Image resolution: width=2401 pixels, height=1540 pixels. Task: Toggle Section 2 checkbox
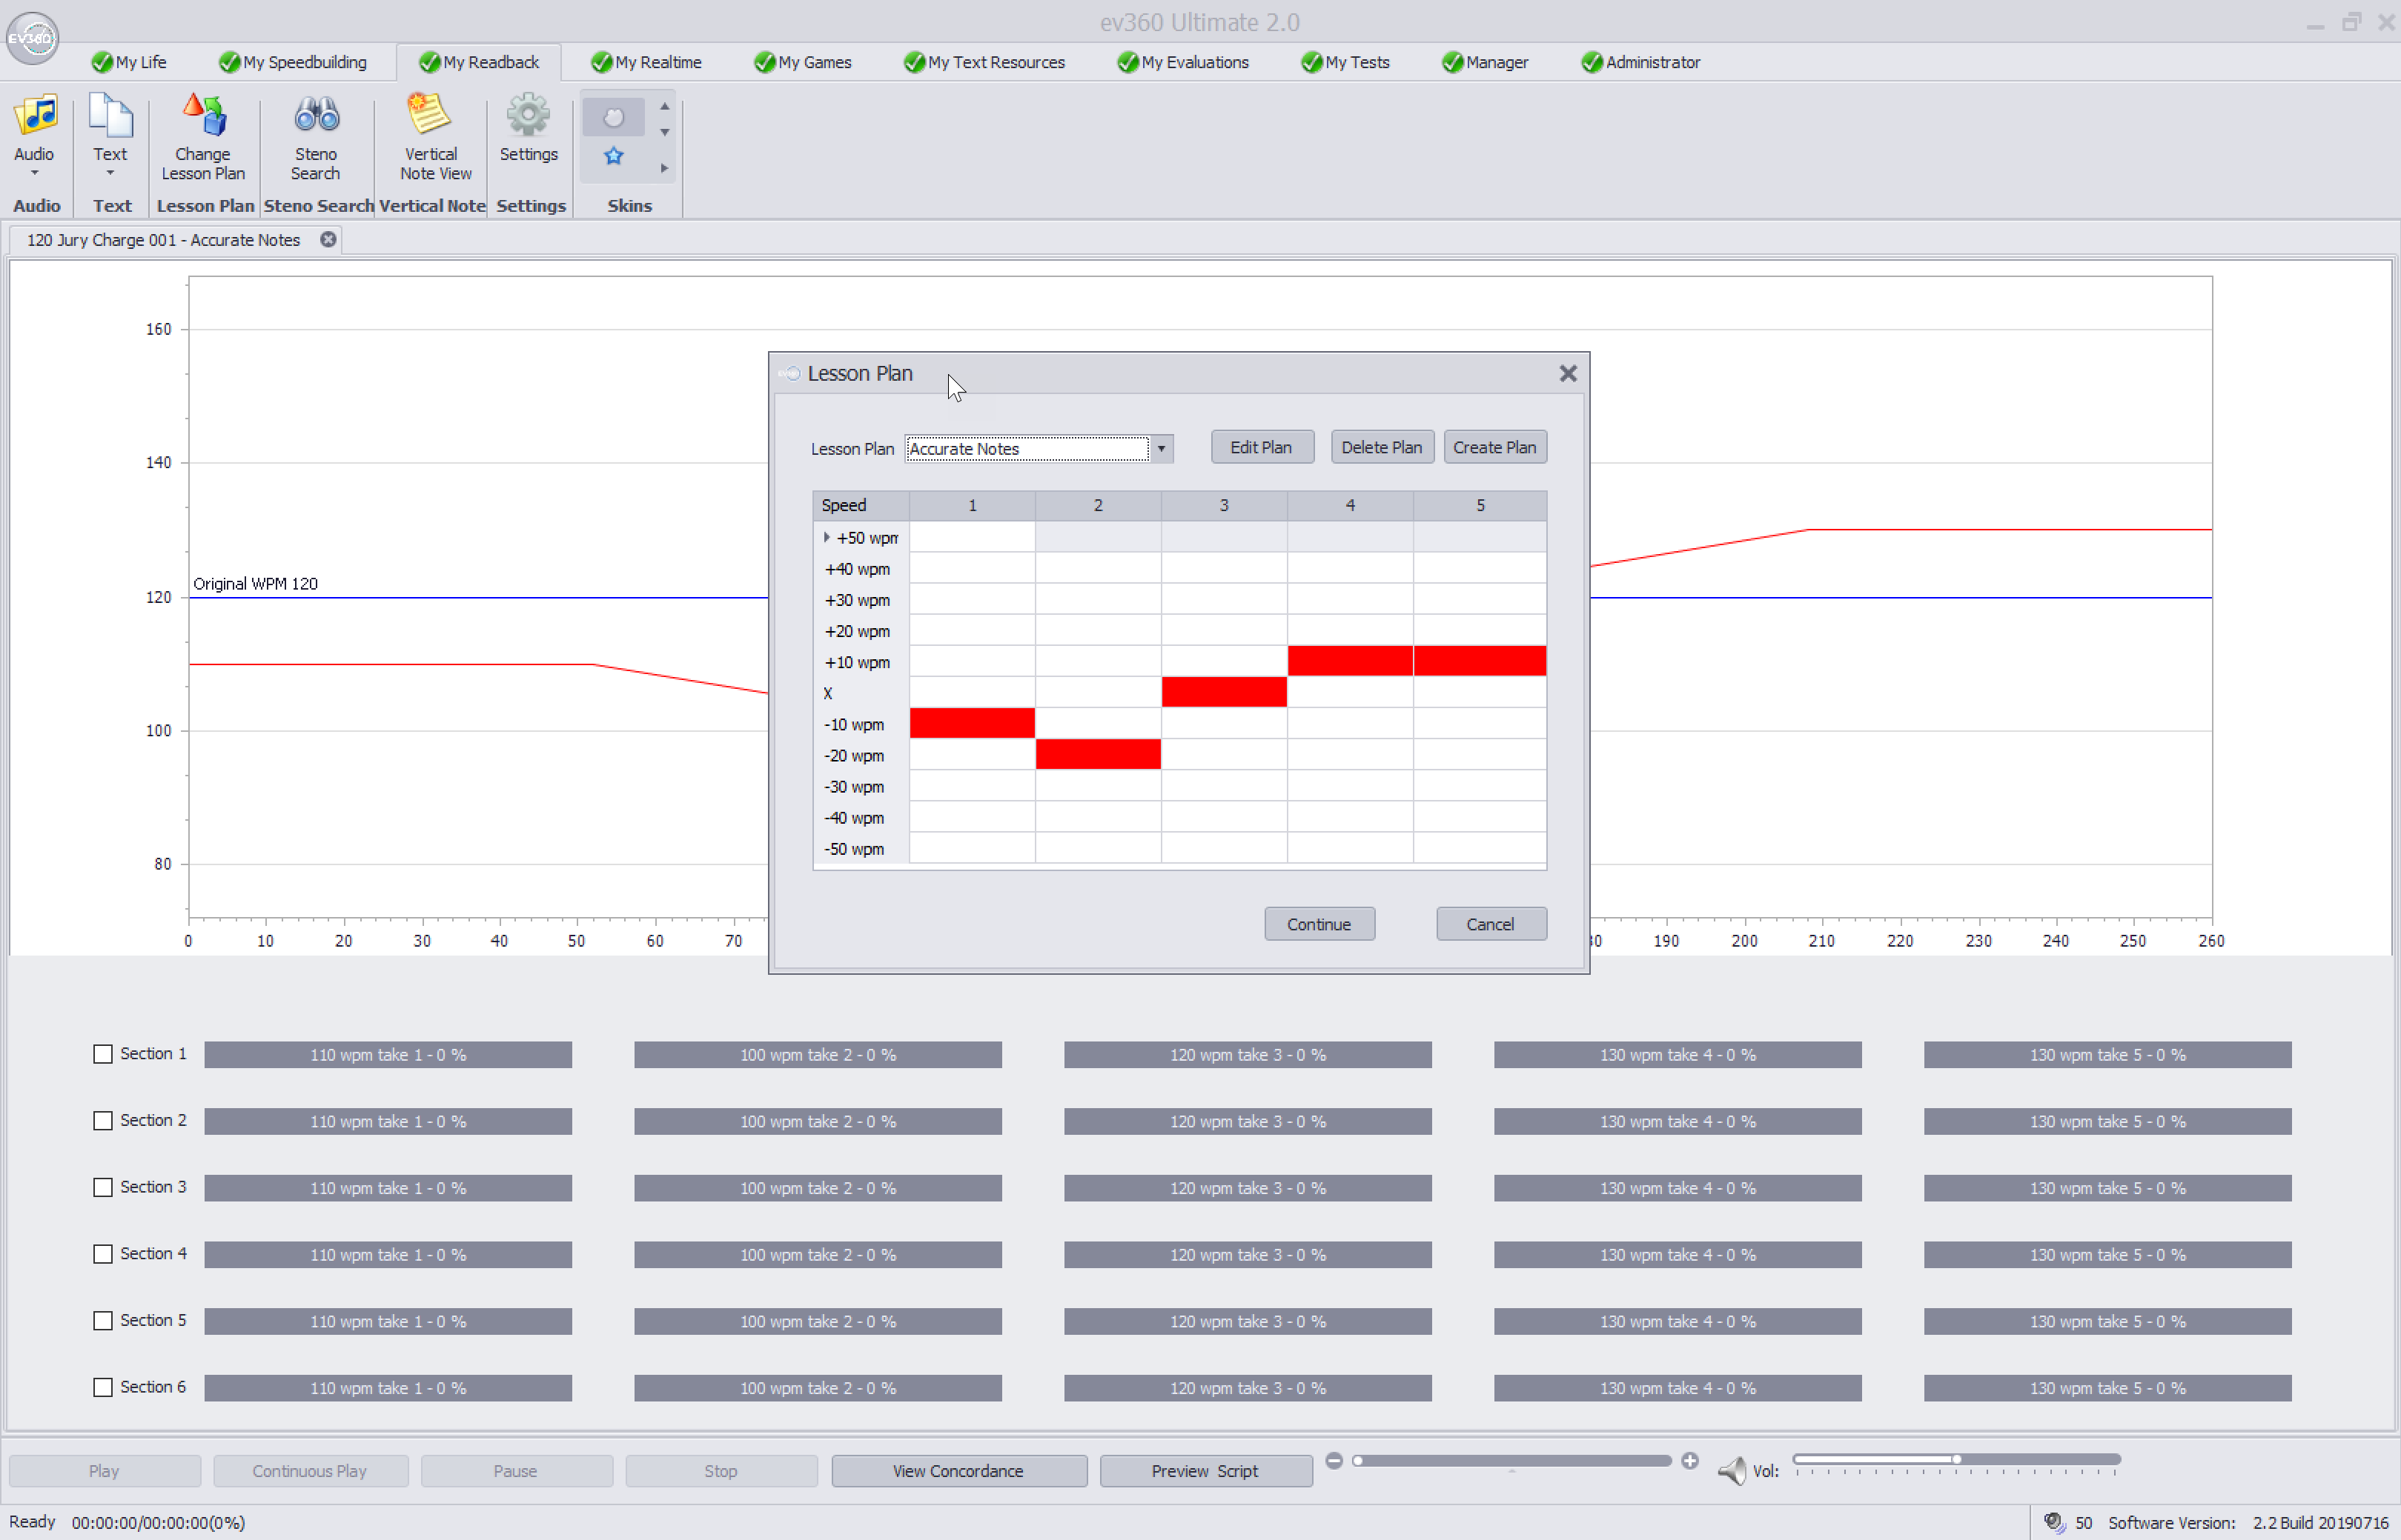[x=102, y=1121]
